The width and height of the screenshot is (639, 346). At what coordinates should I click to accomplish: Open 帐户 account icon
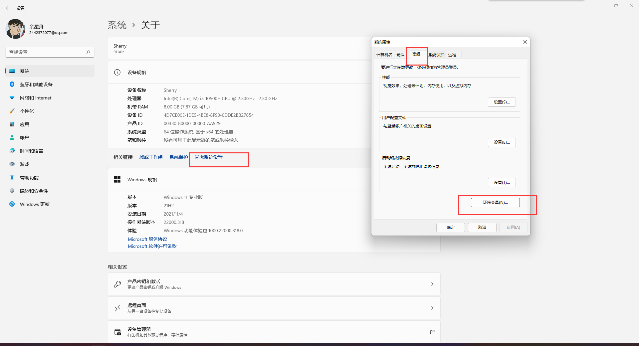click(12, 138)
